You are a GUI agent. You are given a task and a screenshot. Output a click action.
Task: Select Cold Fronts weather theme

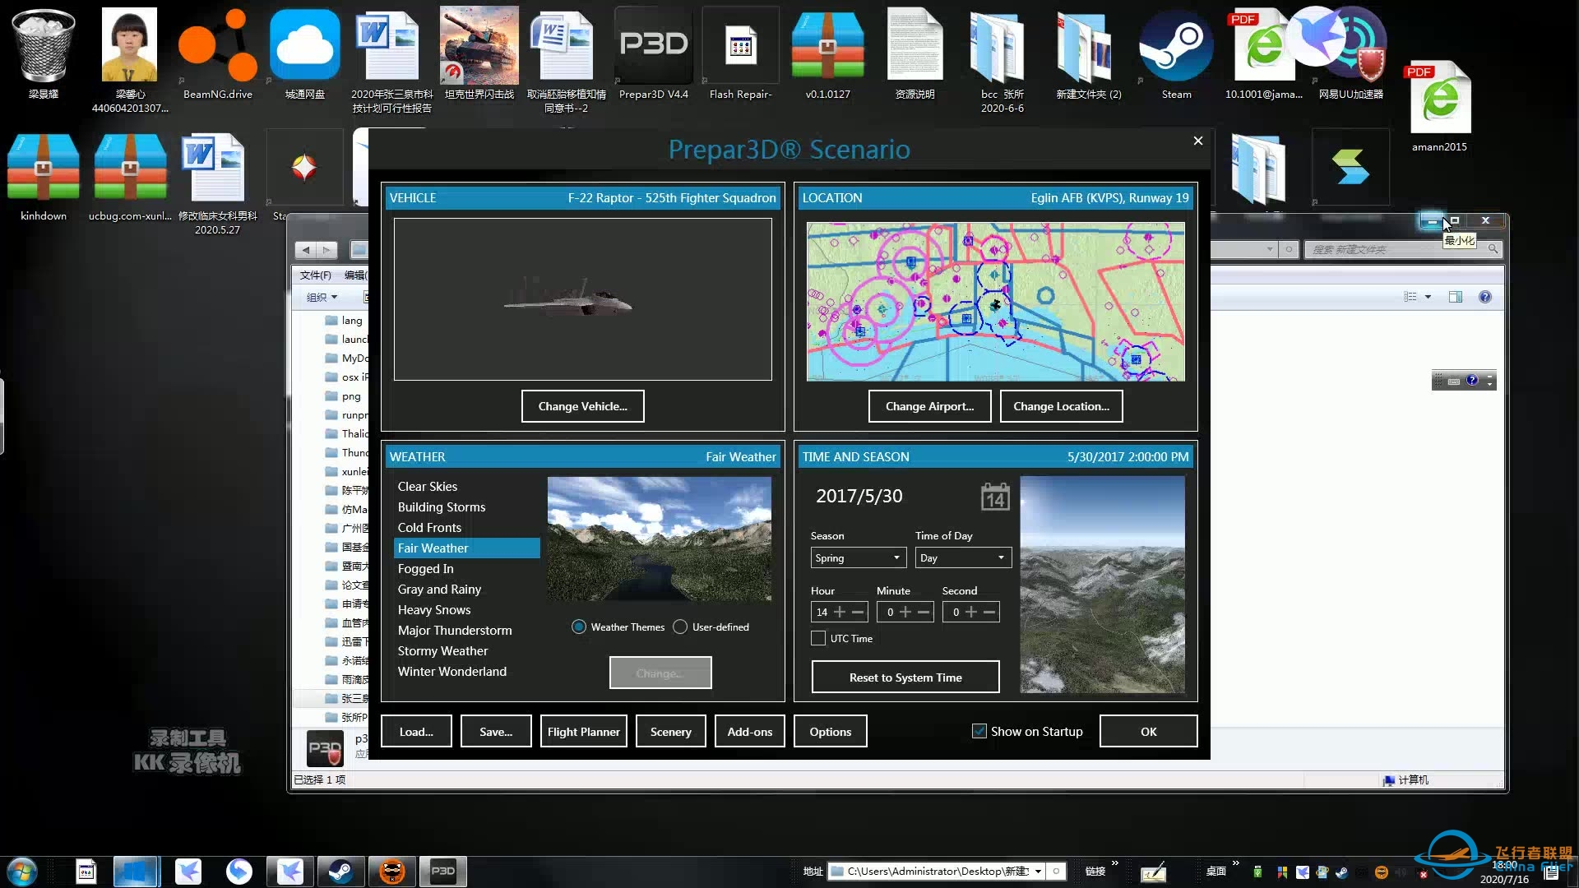click(429, 527)
